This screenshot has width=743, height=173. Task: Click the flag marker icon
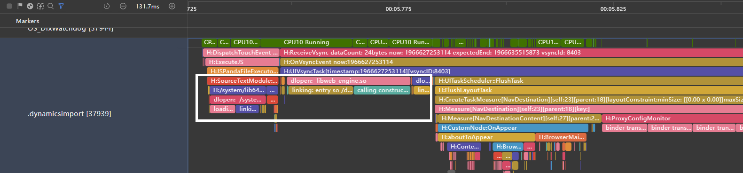click(x=20, y=6)
